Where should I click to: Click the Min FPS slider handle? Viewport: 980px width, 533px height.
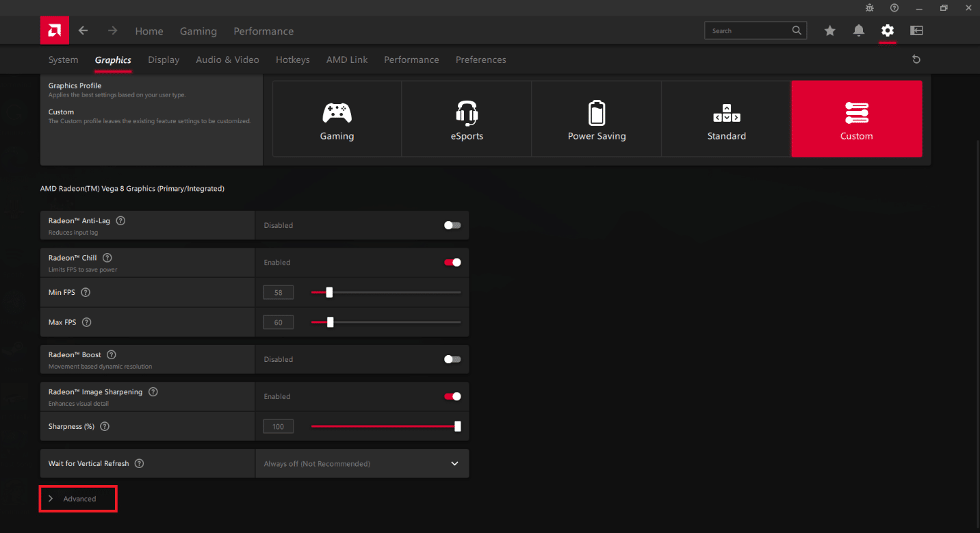coord(329,292)
